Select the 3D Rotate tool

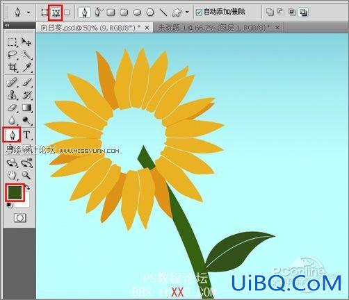pyautogui.click(x=12, y=162)
